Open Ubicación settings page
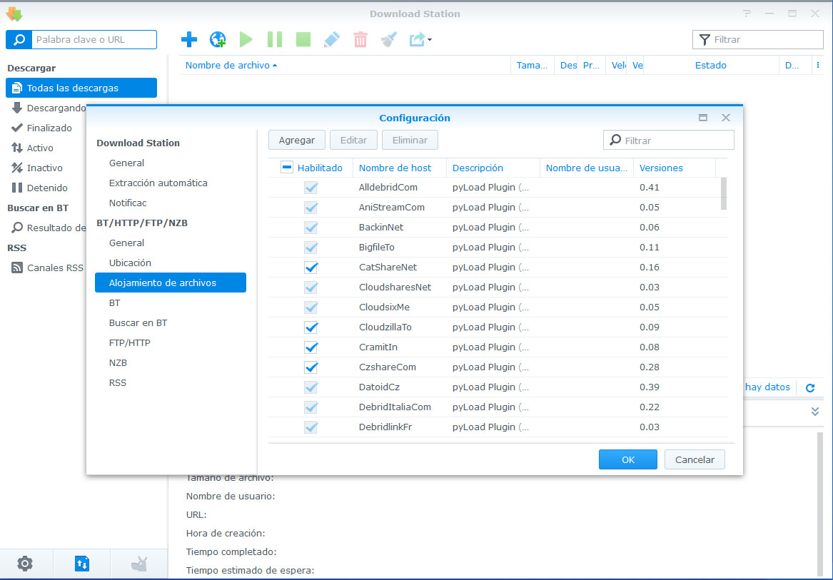The height and width of the screenshot is (580, 833). [x=130, y=263]
